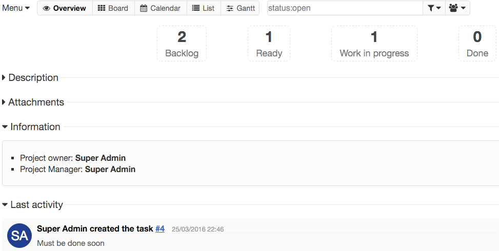Collapse the Information section
The image size is (499, 251).
click(35, 127)
